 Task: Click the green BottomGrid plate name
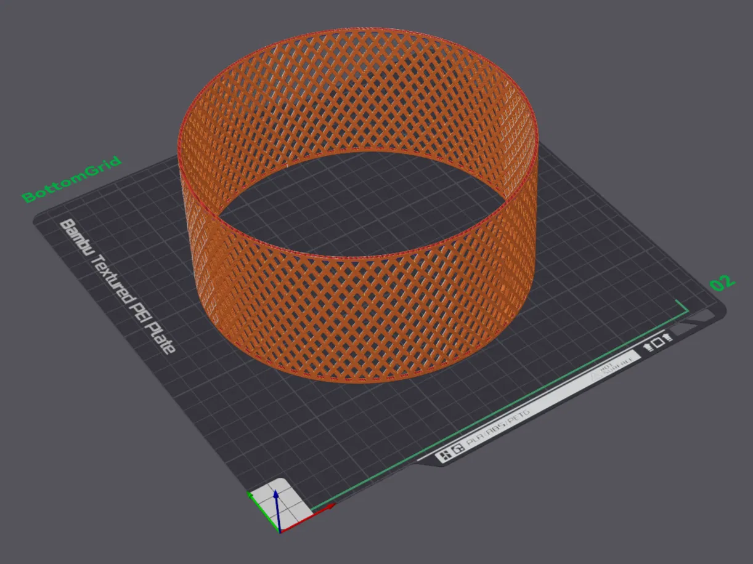(x=71, y=180)
